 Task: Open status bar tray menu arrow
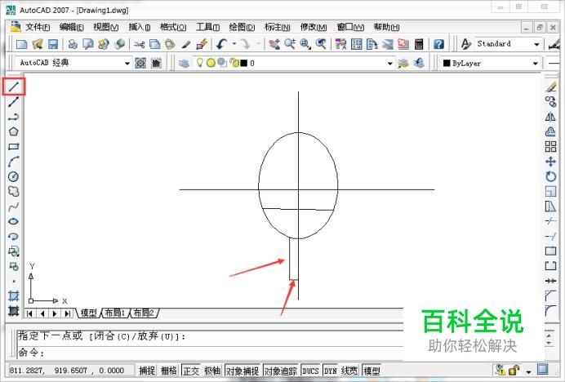click(x=528, y=371)
